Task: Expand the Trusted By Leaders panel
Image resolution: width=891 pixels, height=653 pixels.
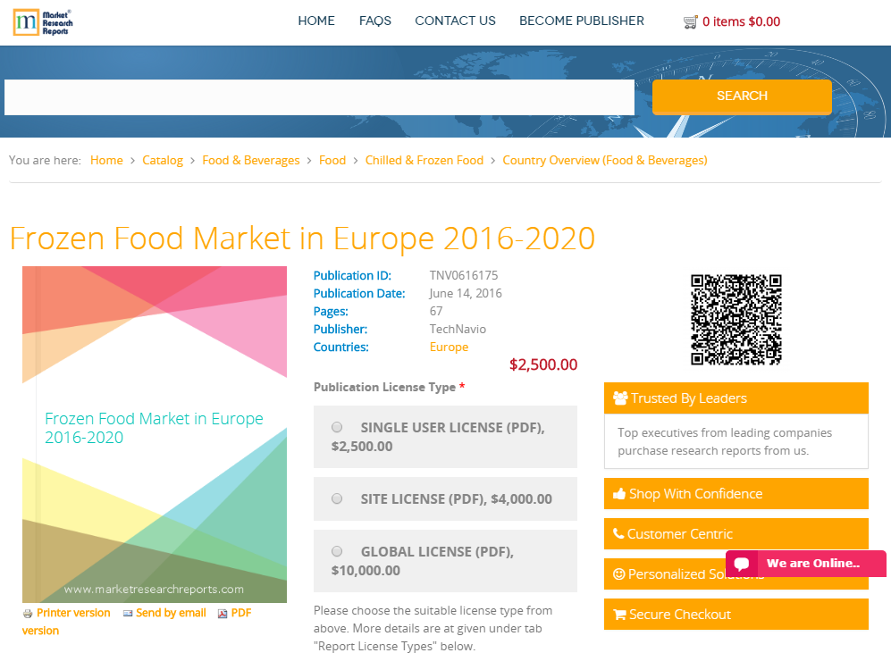Action: coord(735,398)
